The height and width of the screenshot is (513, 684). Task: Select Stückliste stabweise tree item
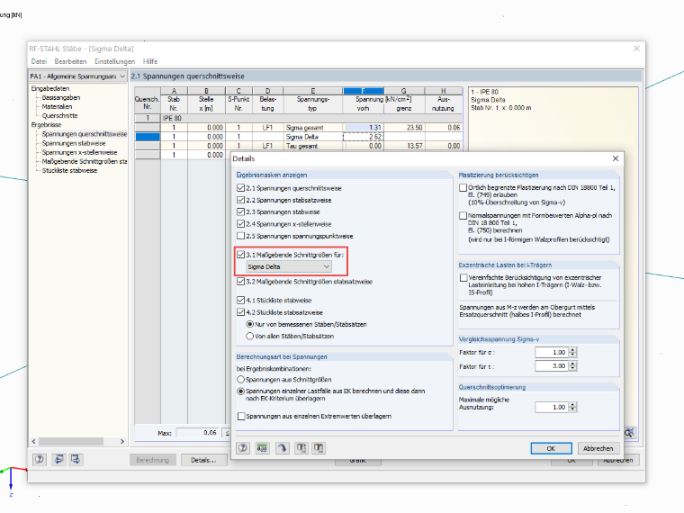click(x=70, y=171)
